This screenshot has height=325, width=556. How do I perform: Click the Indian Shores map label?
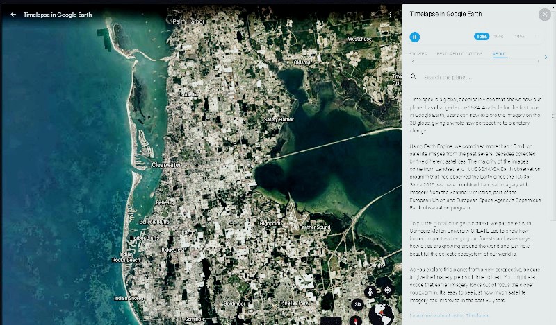click(129, 299)
